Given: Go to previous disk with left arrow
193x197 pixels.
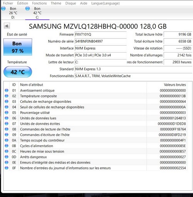Looking at the screenshot, I should (x=7, y=26).
